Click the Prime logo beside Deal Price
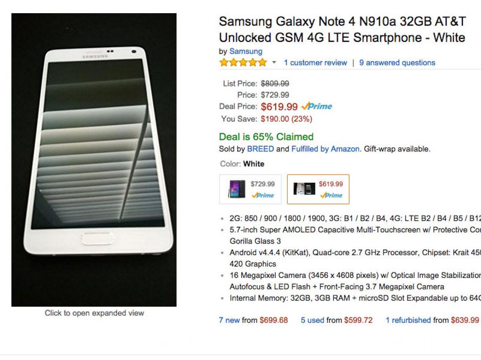This screenshot has height=360, width=481. tap(317, 106)
